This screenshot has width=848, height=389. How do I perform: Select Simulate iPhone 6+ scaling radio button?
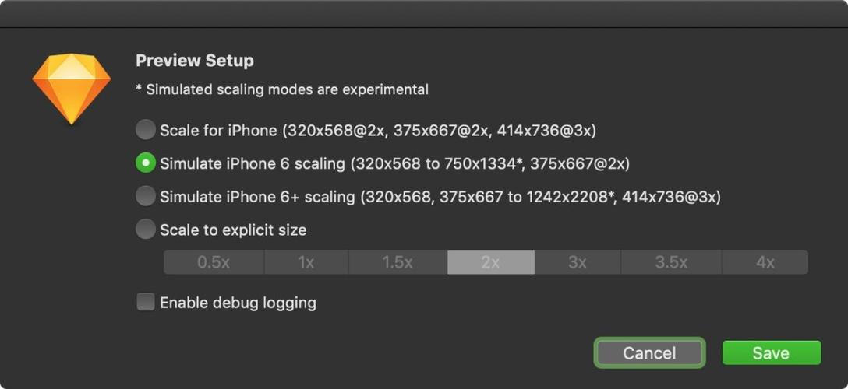(146, 197)
